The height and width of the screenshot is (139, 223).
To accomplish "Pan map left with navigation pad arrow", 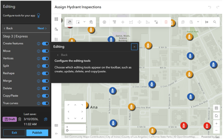I will 69,112.
